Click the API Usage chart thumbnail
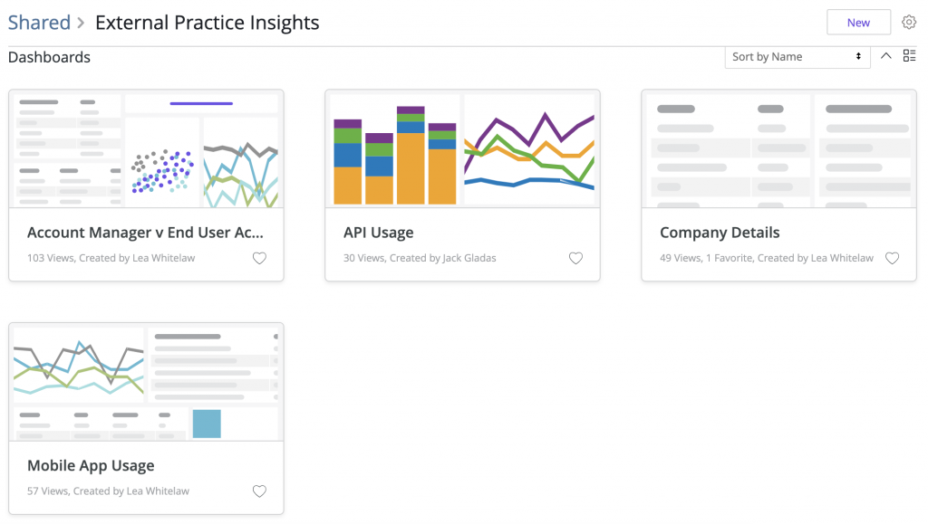 pyautogui.click(x=462, y=149)
